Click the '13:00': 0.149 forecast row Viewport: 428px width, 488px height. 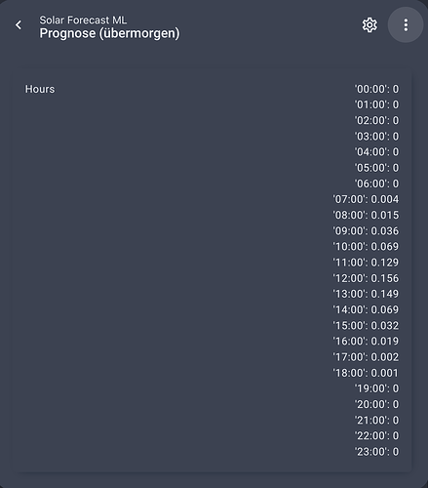pos(366,294)
